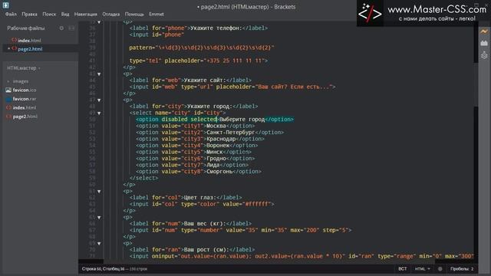Open favicon.ico in project tree
Screen dimensions: 491x276
25,90
